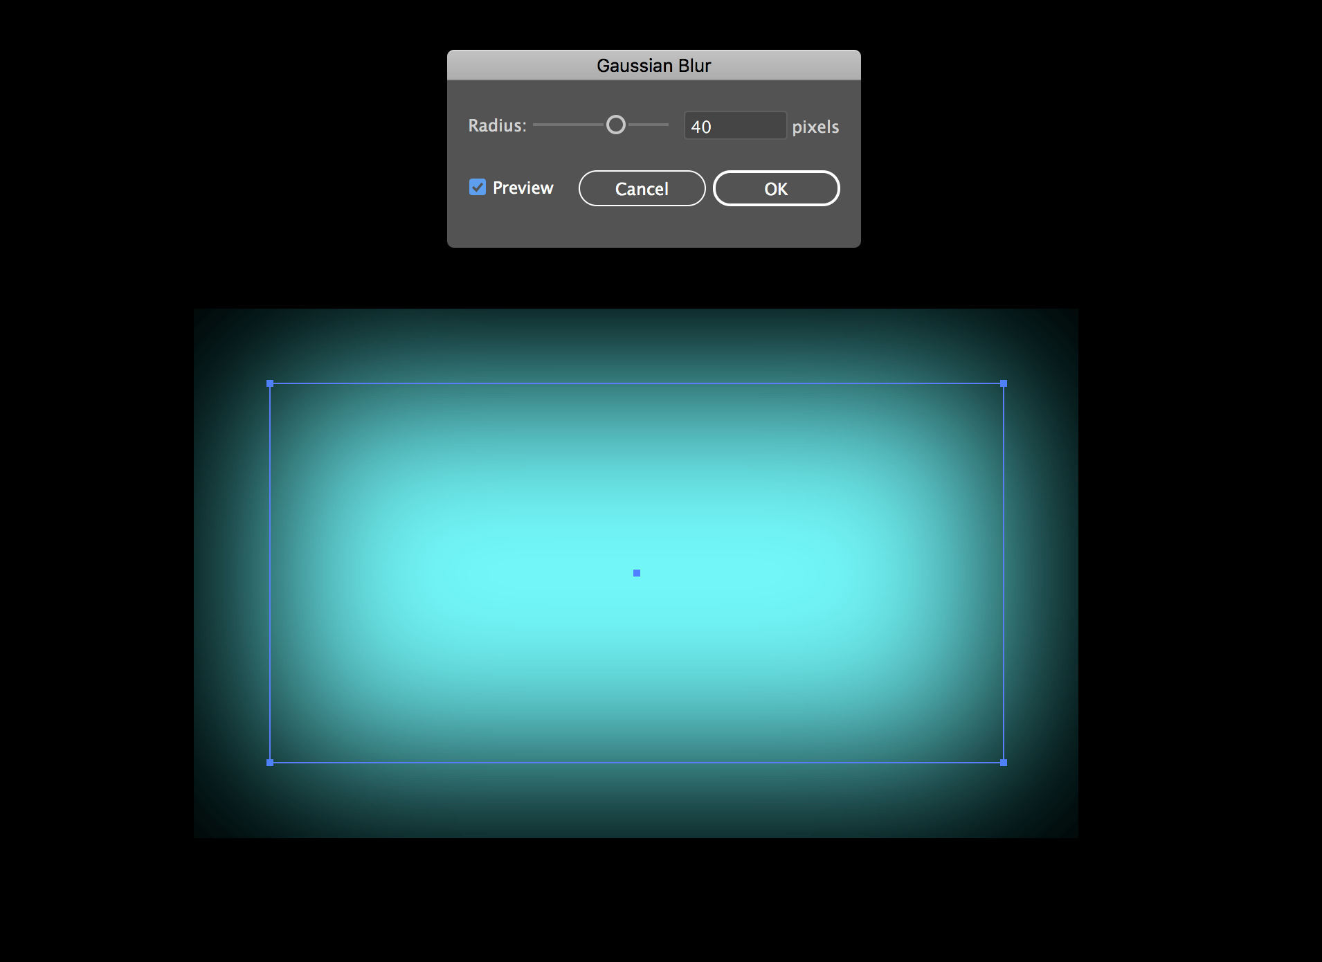Select the bottom-left anchor point of the rectangle

tap(270, 763)
